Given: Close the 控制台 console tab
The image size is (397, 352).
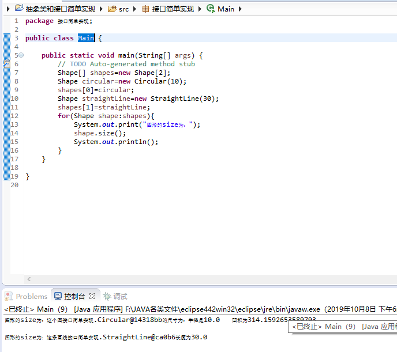Looking at the screenshot, I should pyautogui.click(x=92, y=296).
